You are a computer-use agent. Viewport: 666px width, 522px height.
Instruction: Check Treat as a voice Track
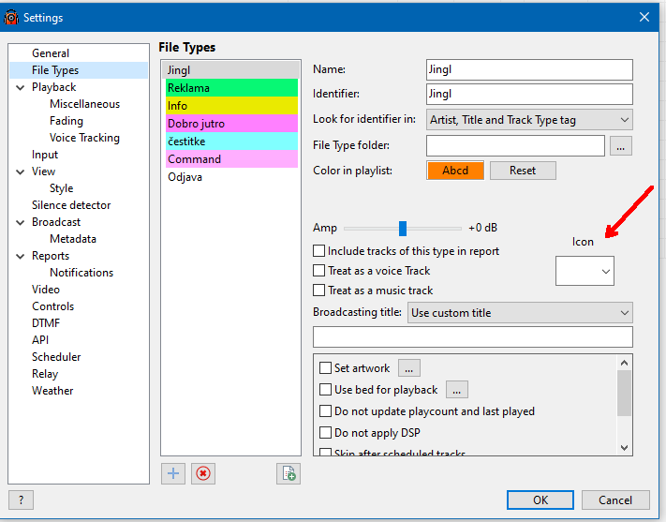point(320,271)
